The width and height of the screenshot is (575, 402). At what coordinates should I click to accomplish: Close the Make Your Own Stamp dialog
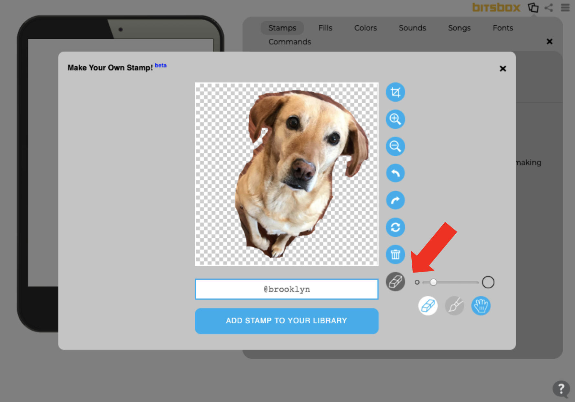pos(503,69)
